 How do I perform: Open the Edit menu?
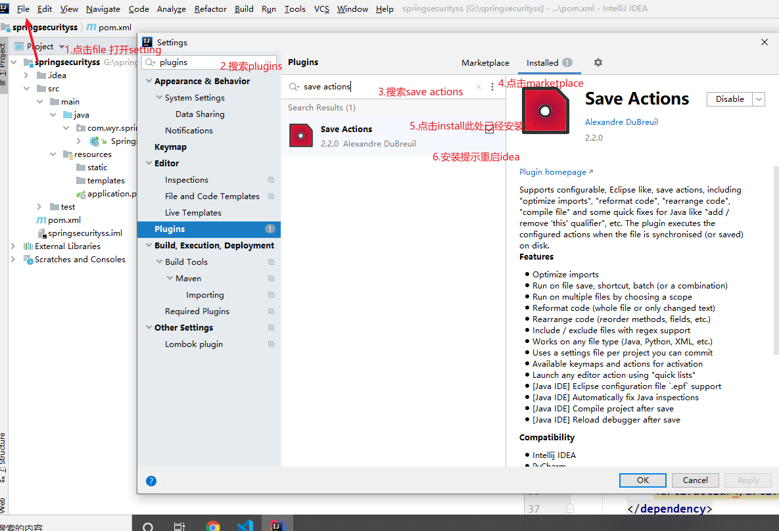(x=44, y=9)
